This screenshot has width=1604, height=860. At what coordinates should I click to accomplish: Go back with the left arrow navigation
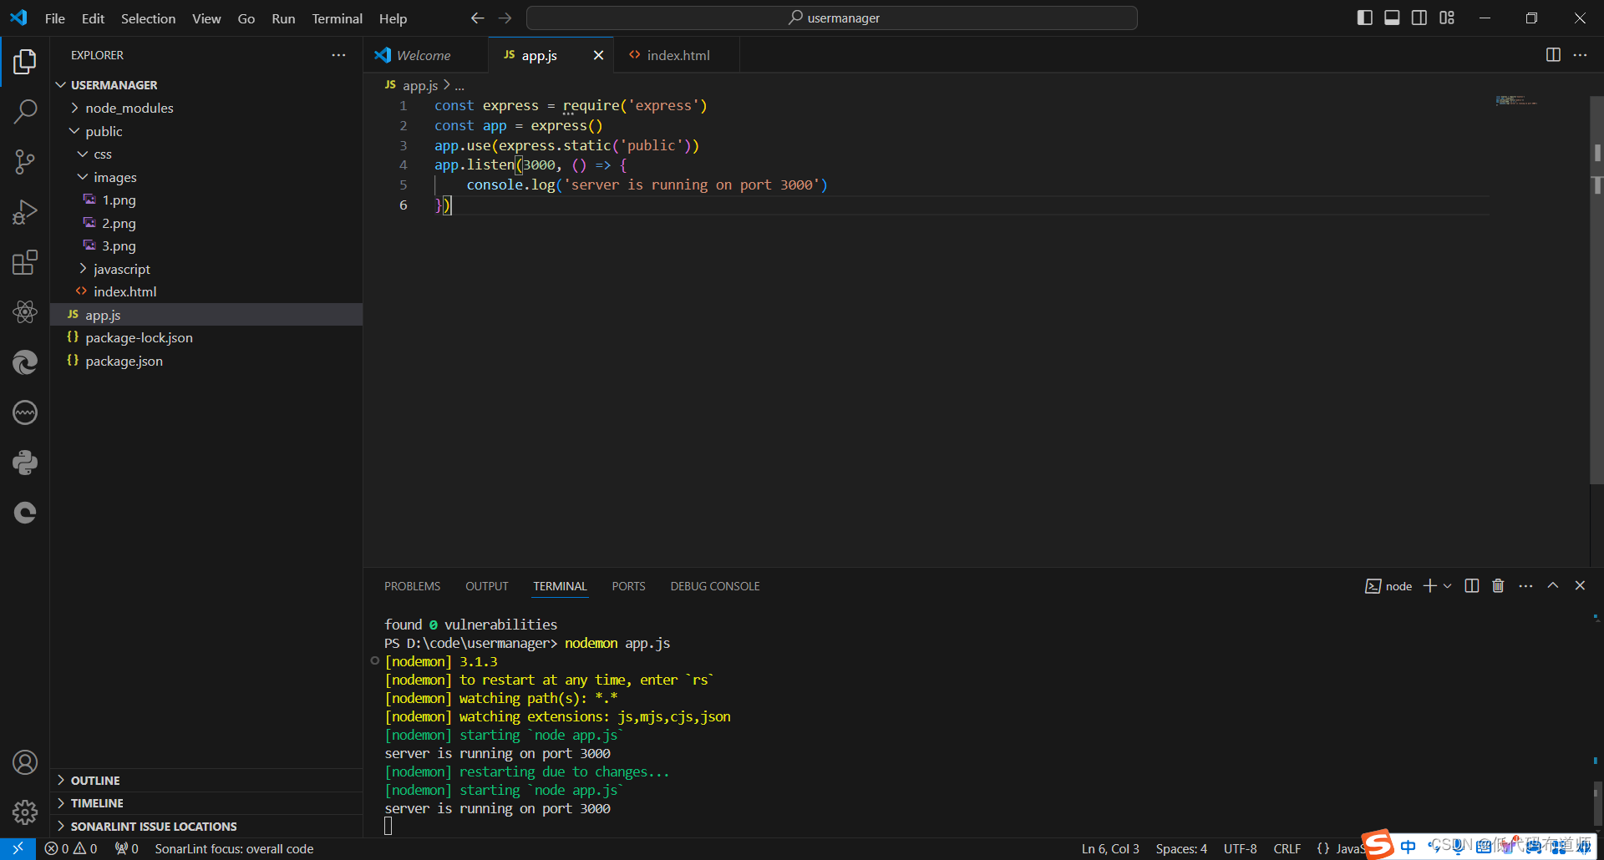[x=477, y=18]
